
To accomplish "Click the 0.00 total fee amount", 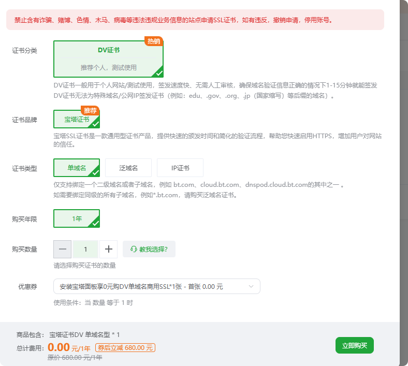I will [x=59, y=347].
